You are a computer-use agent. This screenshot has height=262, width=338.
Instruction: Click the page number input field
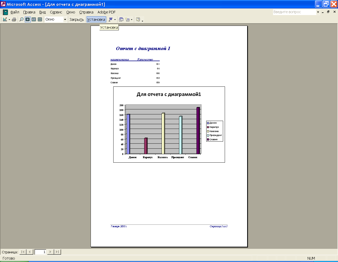tap(40, 252)
